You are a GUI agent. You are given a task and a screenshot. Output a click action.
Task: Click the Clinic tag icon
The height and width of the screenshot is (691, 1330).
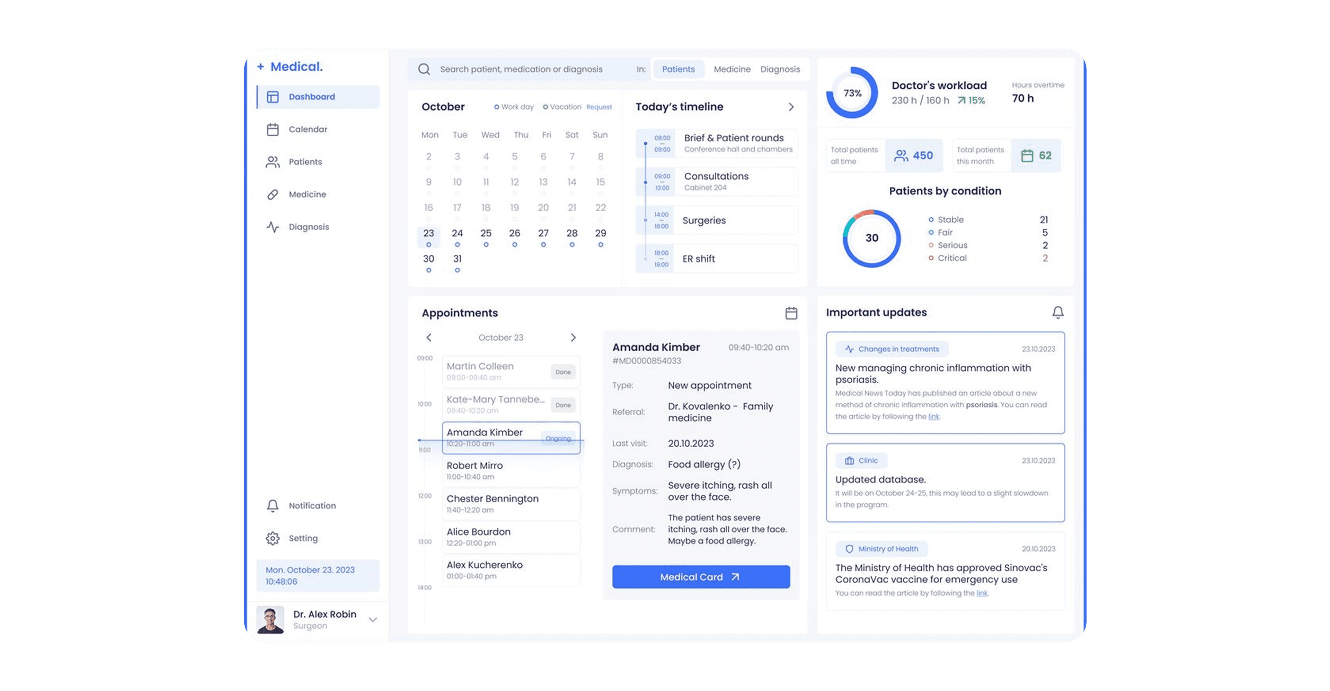point(849,461)
